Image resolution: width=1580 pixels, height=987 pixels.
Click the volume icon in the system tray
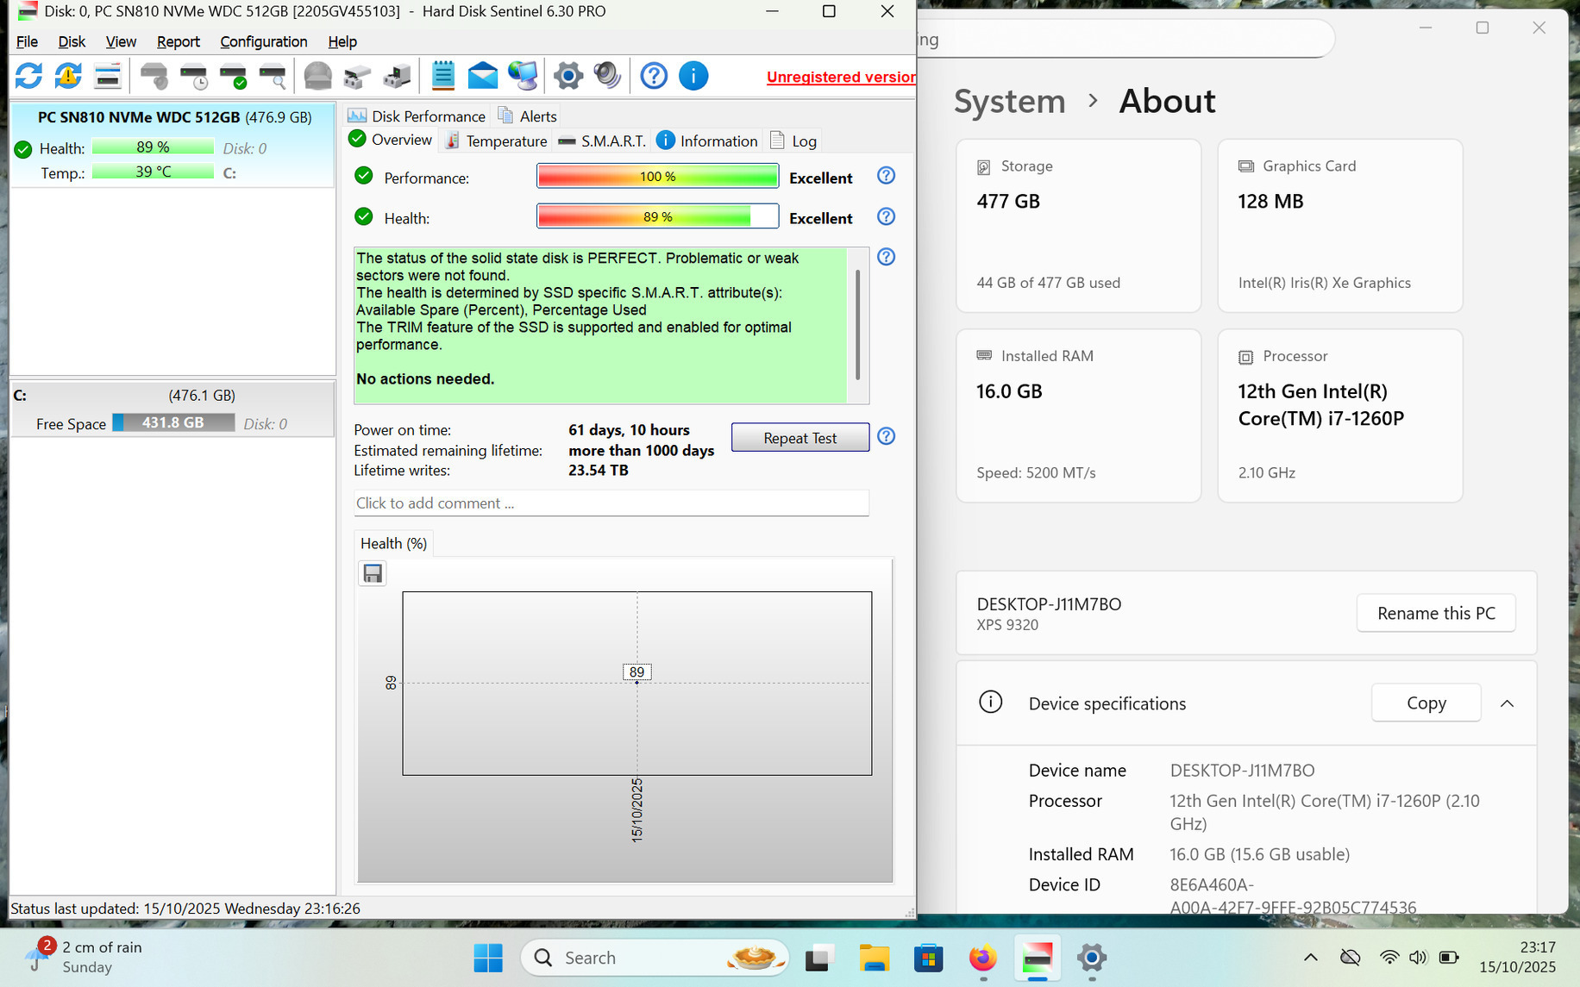[x=1418, y=958]
